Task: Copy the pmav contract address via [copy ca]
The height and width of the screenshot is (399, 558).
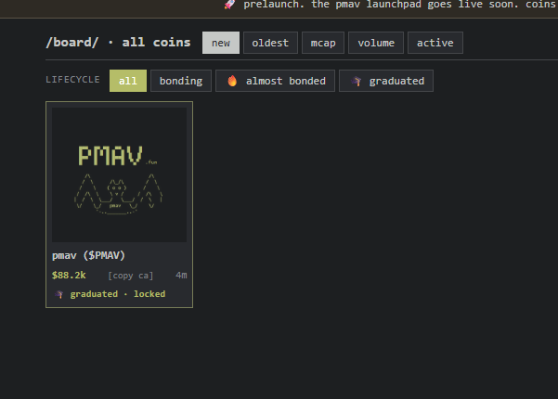Action: (131, 276)
